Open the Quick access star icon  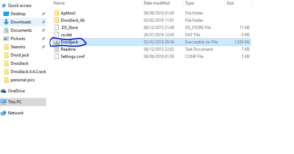click(3, 6)
